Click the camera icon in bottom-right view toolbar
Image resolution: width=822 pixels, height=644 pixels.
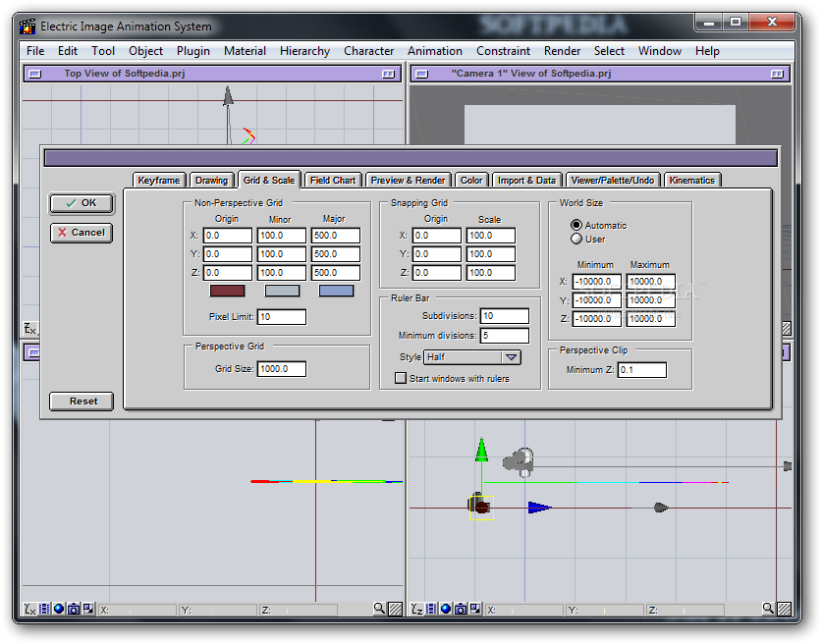[460, 610]
